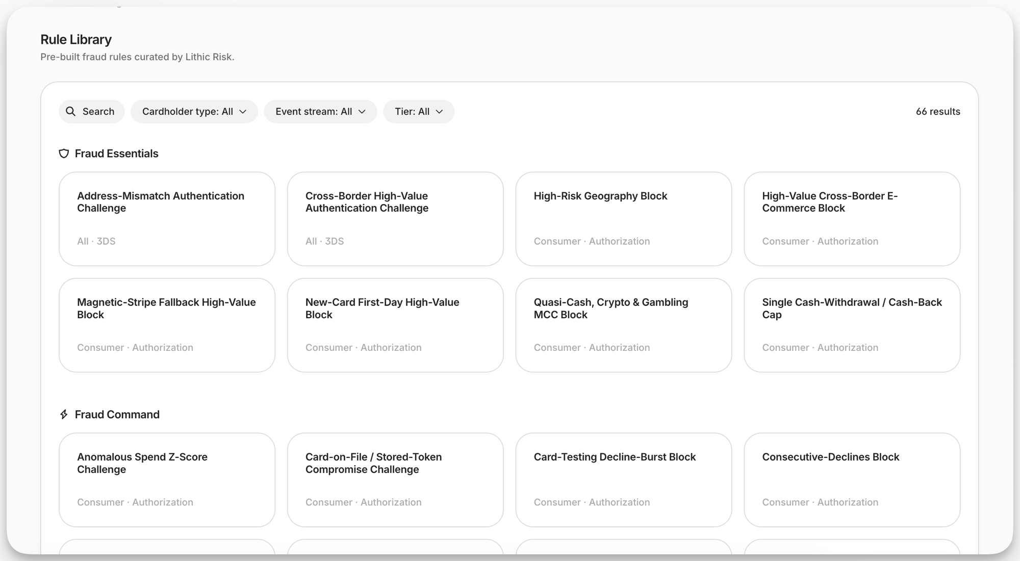Click the Rule Library page title
Image resolution: width=1020 pixels, height=561 pixels.
pyautogui.click(x=76, y=39)
